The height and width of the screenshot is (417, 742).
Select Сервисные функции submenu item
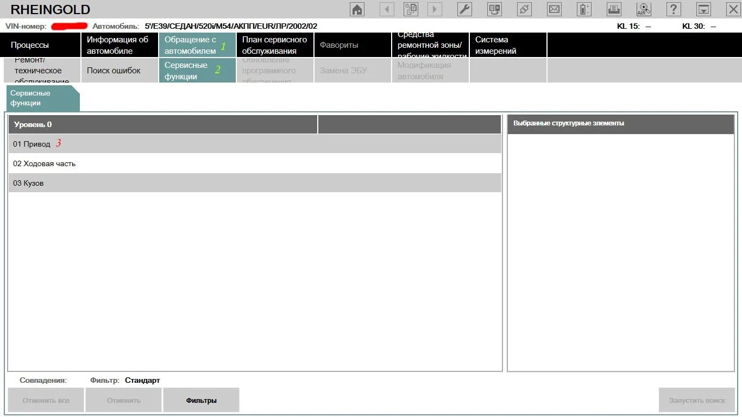pyautogui.click(x=197, y=70)
